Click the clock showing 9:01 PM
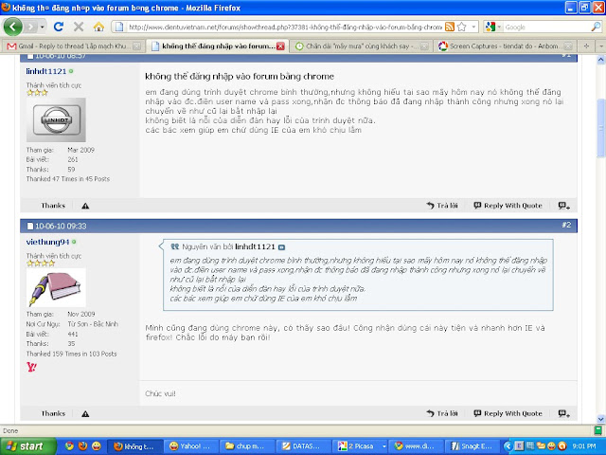The height and width of the screenshot is (455, 606). tap(584, 446)
